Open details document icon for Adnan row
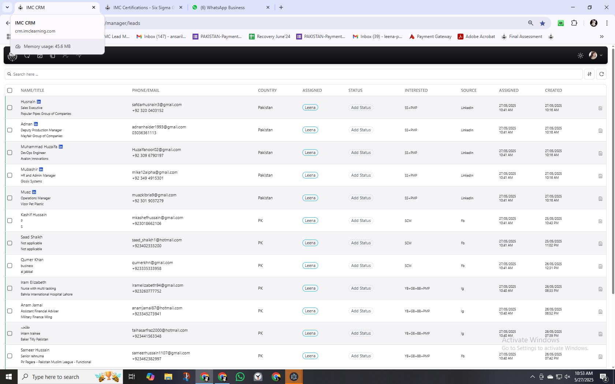The height and width of the screenshot is (384, 615). click(600, 131)
